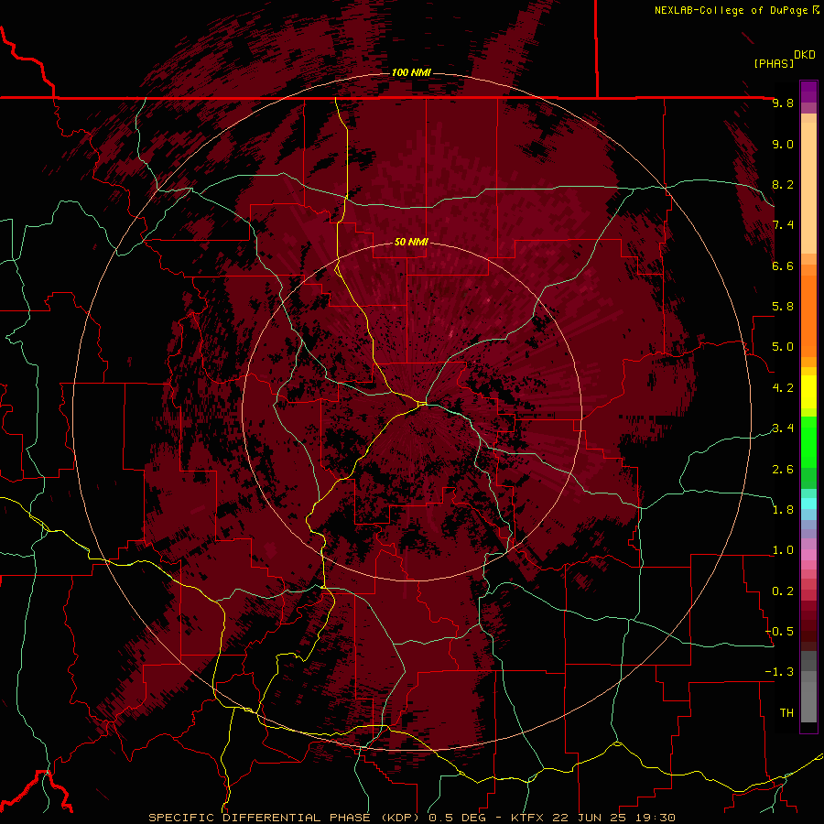Viewport: 824px width, 824px height.
Task: Select the 2.6 legend value
Action: tap(783, 470)
